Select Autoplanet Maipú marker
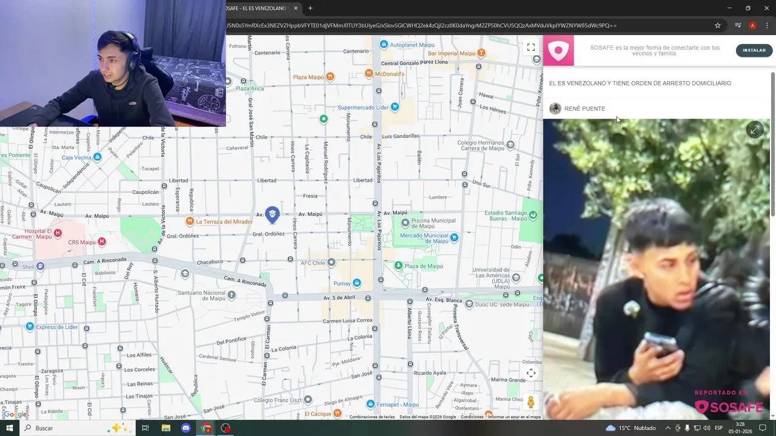The width and height of the screenshot is (776, 436). pyautogui.click(x=384, y=45)
